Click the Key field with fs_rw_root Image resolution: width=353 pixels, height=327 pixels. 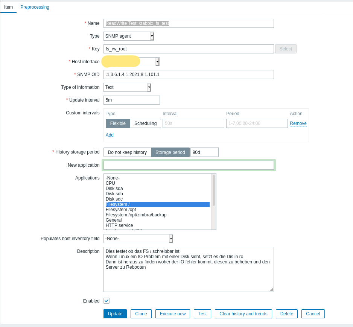189,49
